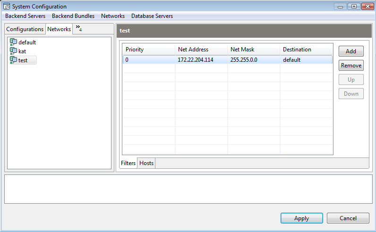
Task: Open the Backend Servers menu
Action: [25, 16]
